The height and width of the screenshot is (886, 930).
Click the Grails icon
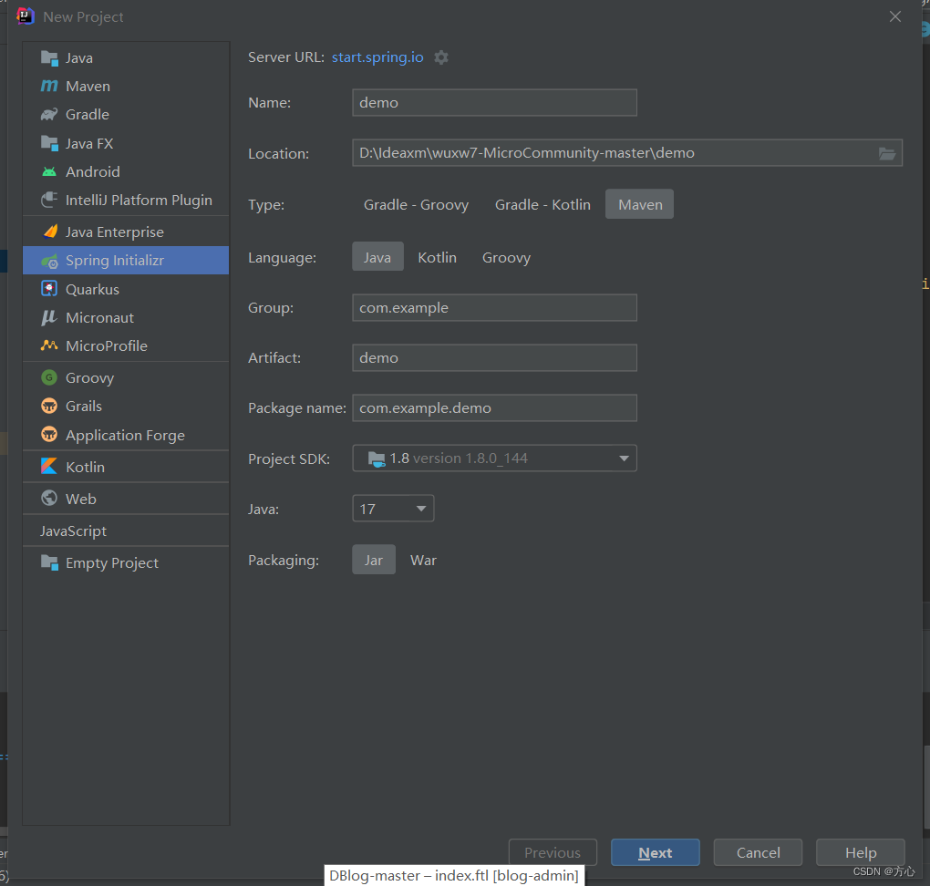pos(49,406)
